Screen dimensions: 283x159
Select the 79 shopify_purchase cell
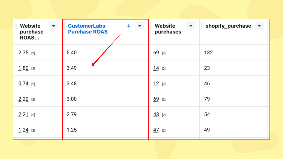(234, 99)
